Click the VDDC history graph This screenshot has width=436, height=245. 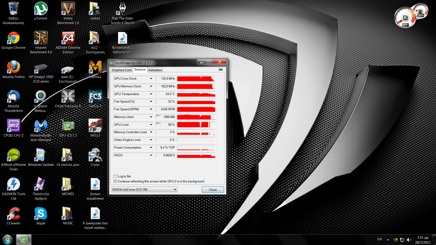196,155
